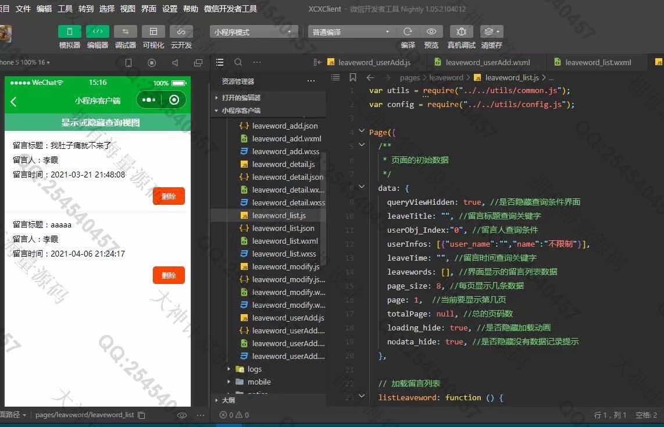Open the 普通编译 compile mode dropdown
The height and width of the screenshot is (427, 664).
(352, 32)
